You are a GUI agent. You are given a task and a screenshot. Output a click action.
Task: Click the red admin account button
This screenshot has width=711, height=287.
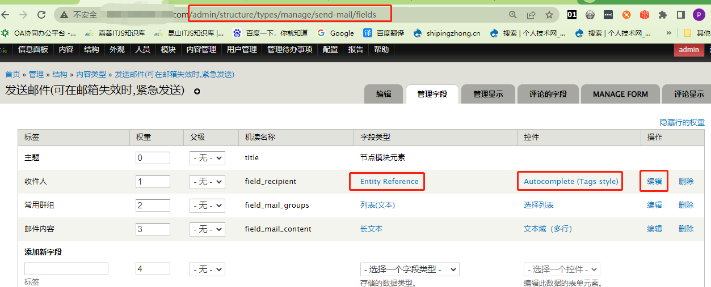689,49
